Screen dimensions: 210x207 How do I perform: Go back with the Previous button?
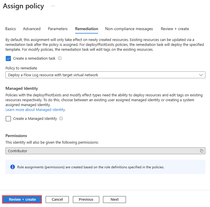coord(86,200)
